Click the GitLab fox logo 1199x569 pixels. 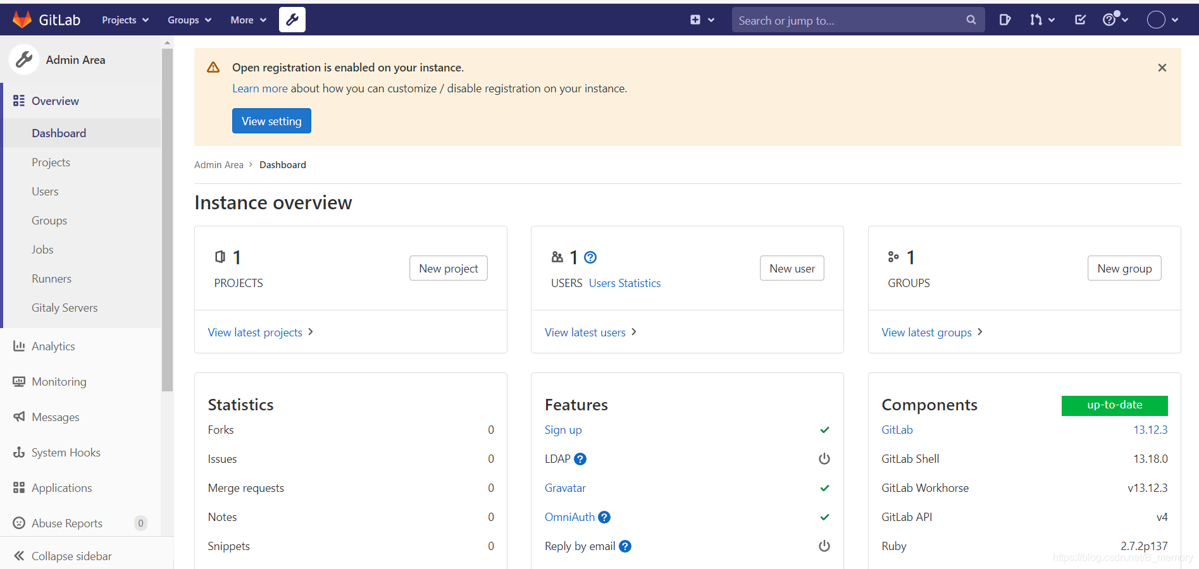(22, 20)
